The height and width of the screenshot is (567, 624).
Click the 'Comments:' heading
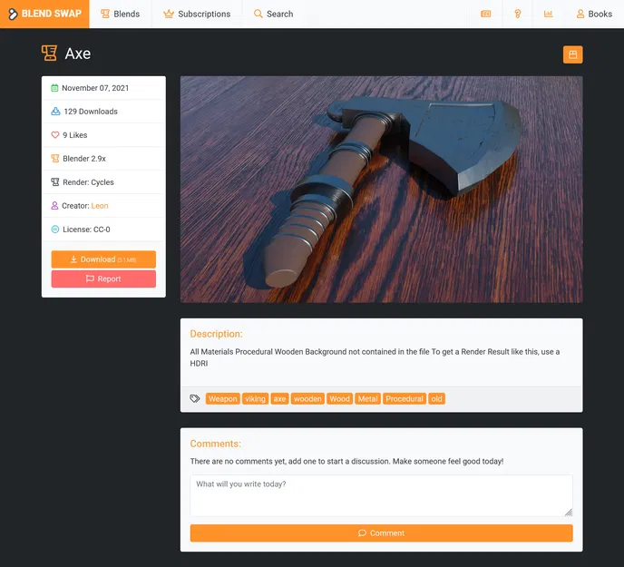(x=215, y=444)
